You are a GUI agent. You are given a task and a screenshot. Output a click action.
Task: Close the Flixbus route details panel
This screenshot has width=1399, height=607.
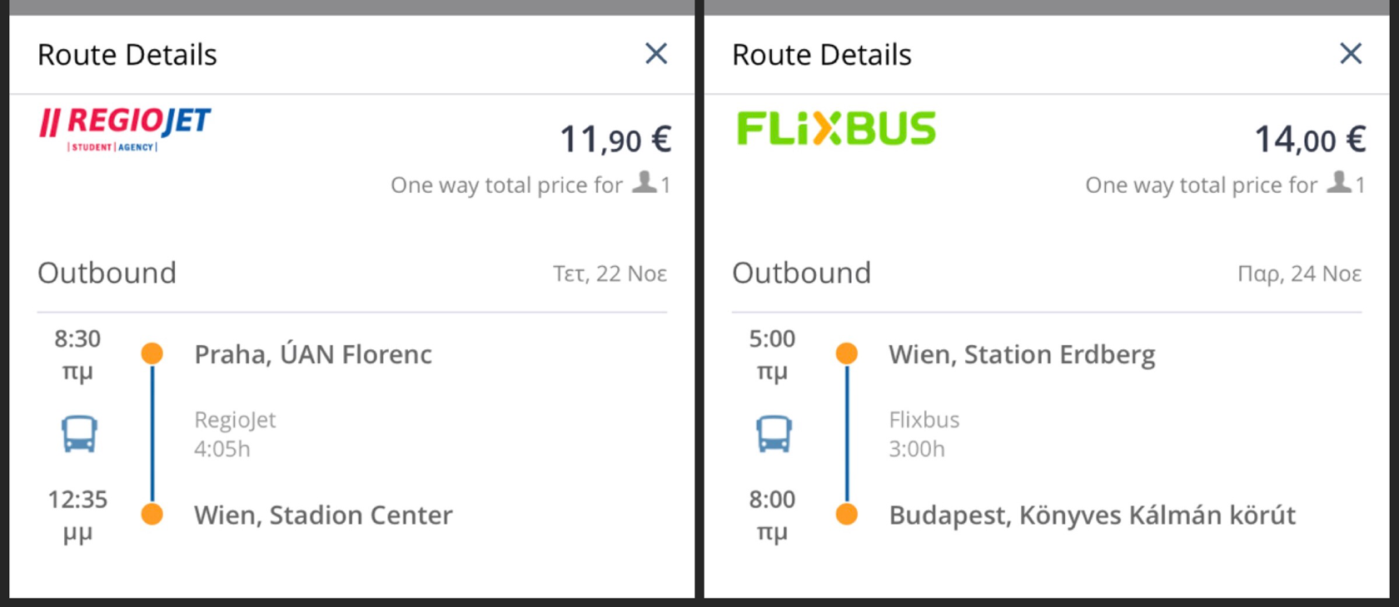(x=1351, y=54)
